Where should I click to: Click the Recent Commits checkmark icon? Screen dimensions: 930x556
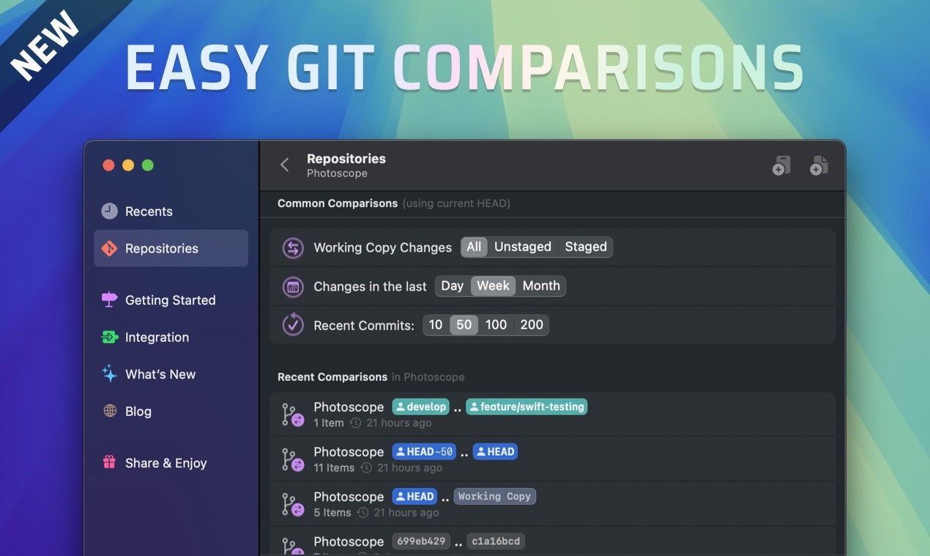point(293,325)
